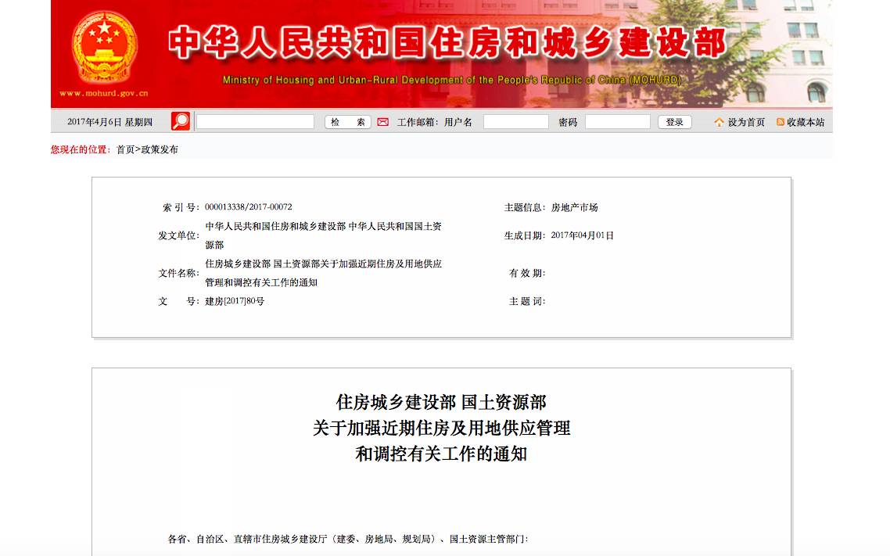
Task: Click the index number 000013338/2017-00072
Action: pos(248,207)
